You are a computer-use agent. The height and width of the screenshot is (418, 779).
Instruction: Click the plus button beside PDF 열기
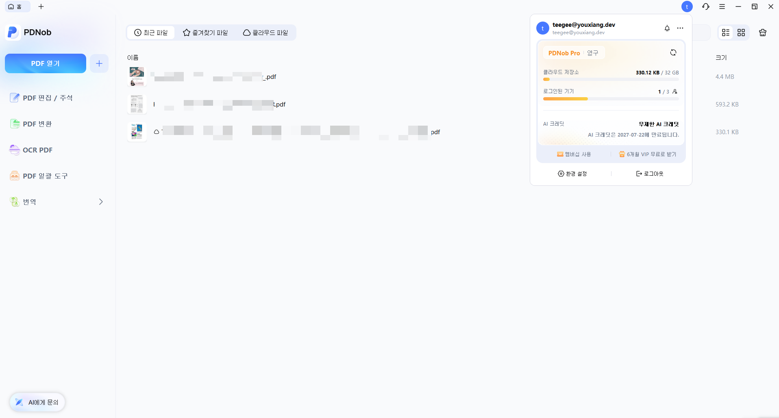pyautogui.click(x=99, y=63)
